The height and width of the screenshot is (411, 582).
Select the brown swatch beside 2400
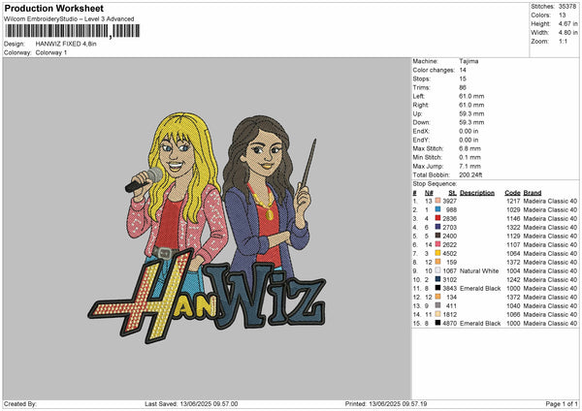437,236
